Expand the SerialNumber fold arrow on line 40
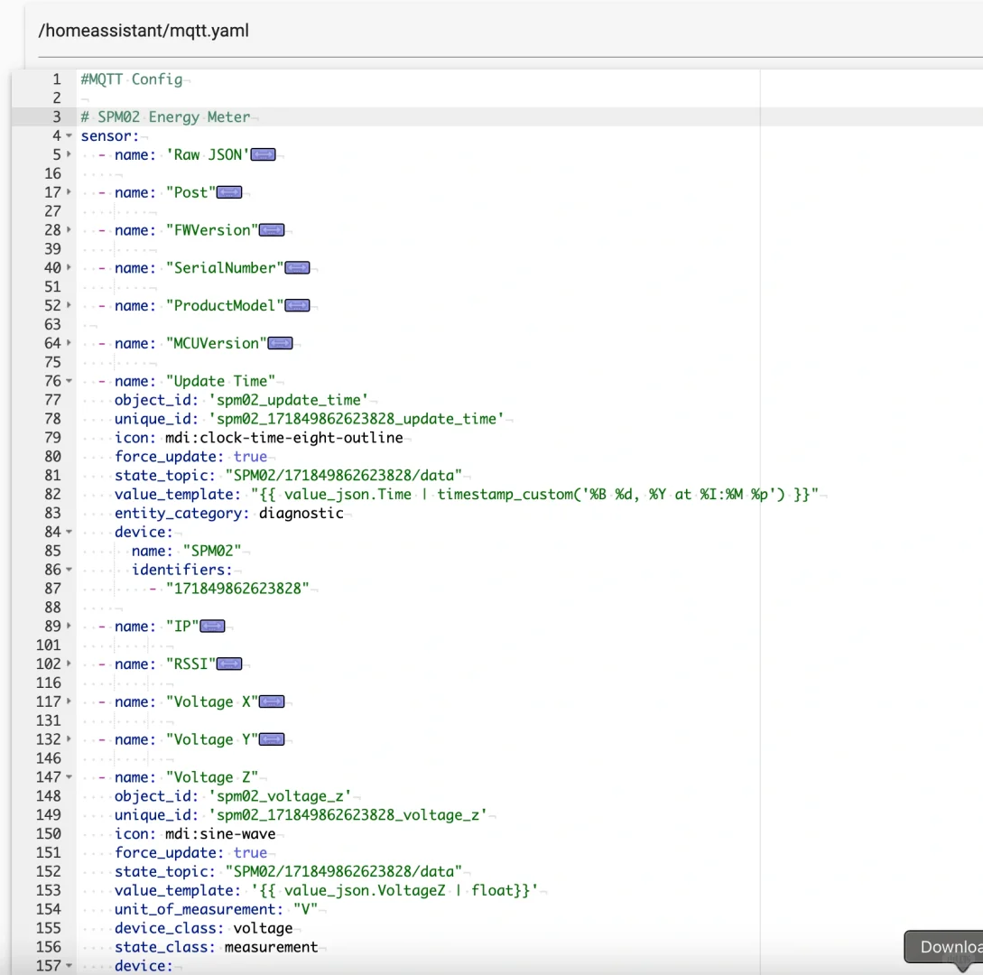The width and height of the screenshot is (983, 975). point(69,268)
